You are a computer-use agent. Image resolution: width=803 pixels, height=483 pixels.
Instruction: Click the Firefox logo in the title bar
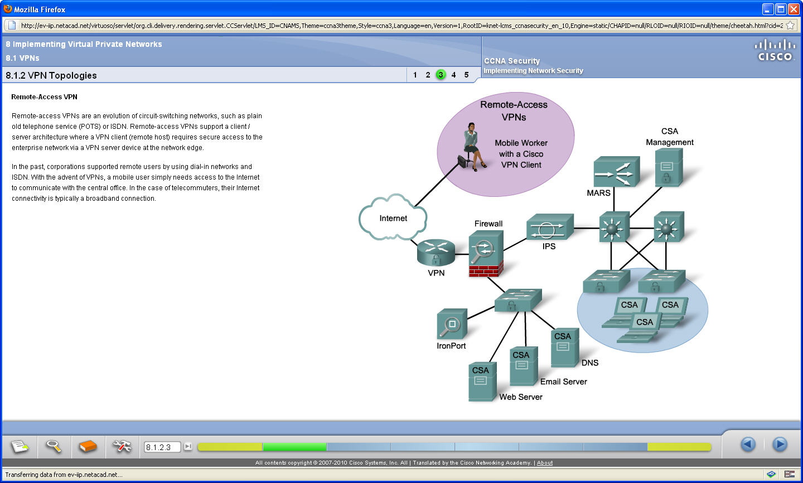(x=7, y=9)
